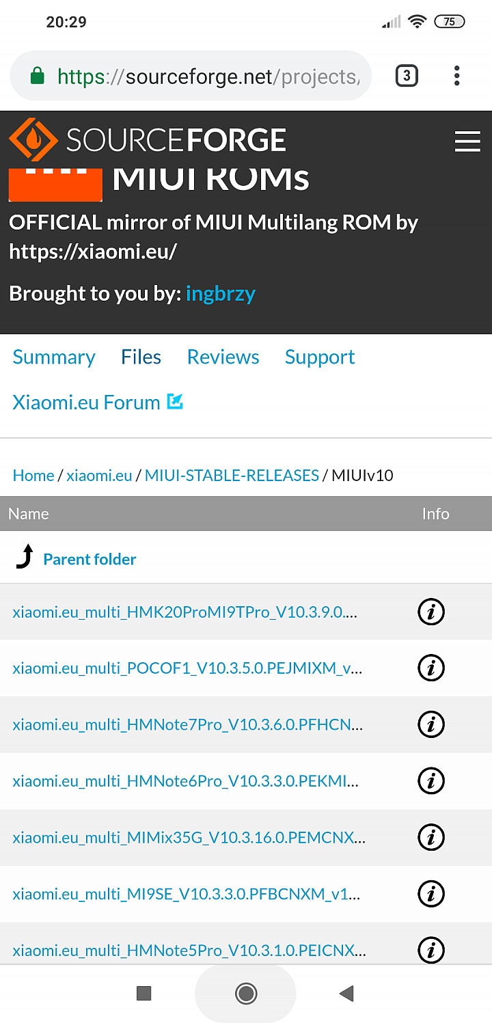Open the SourceForge hamburger menu
The image size is (492, 1023).
[467, 141]
